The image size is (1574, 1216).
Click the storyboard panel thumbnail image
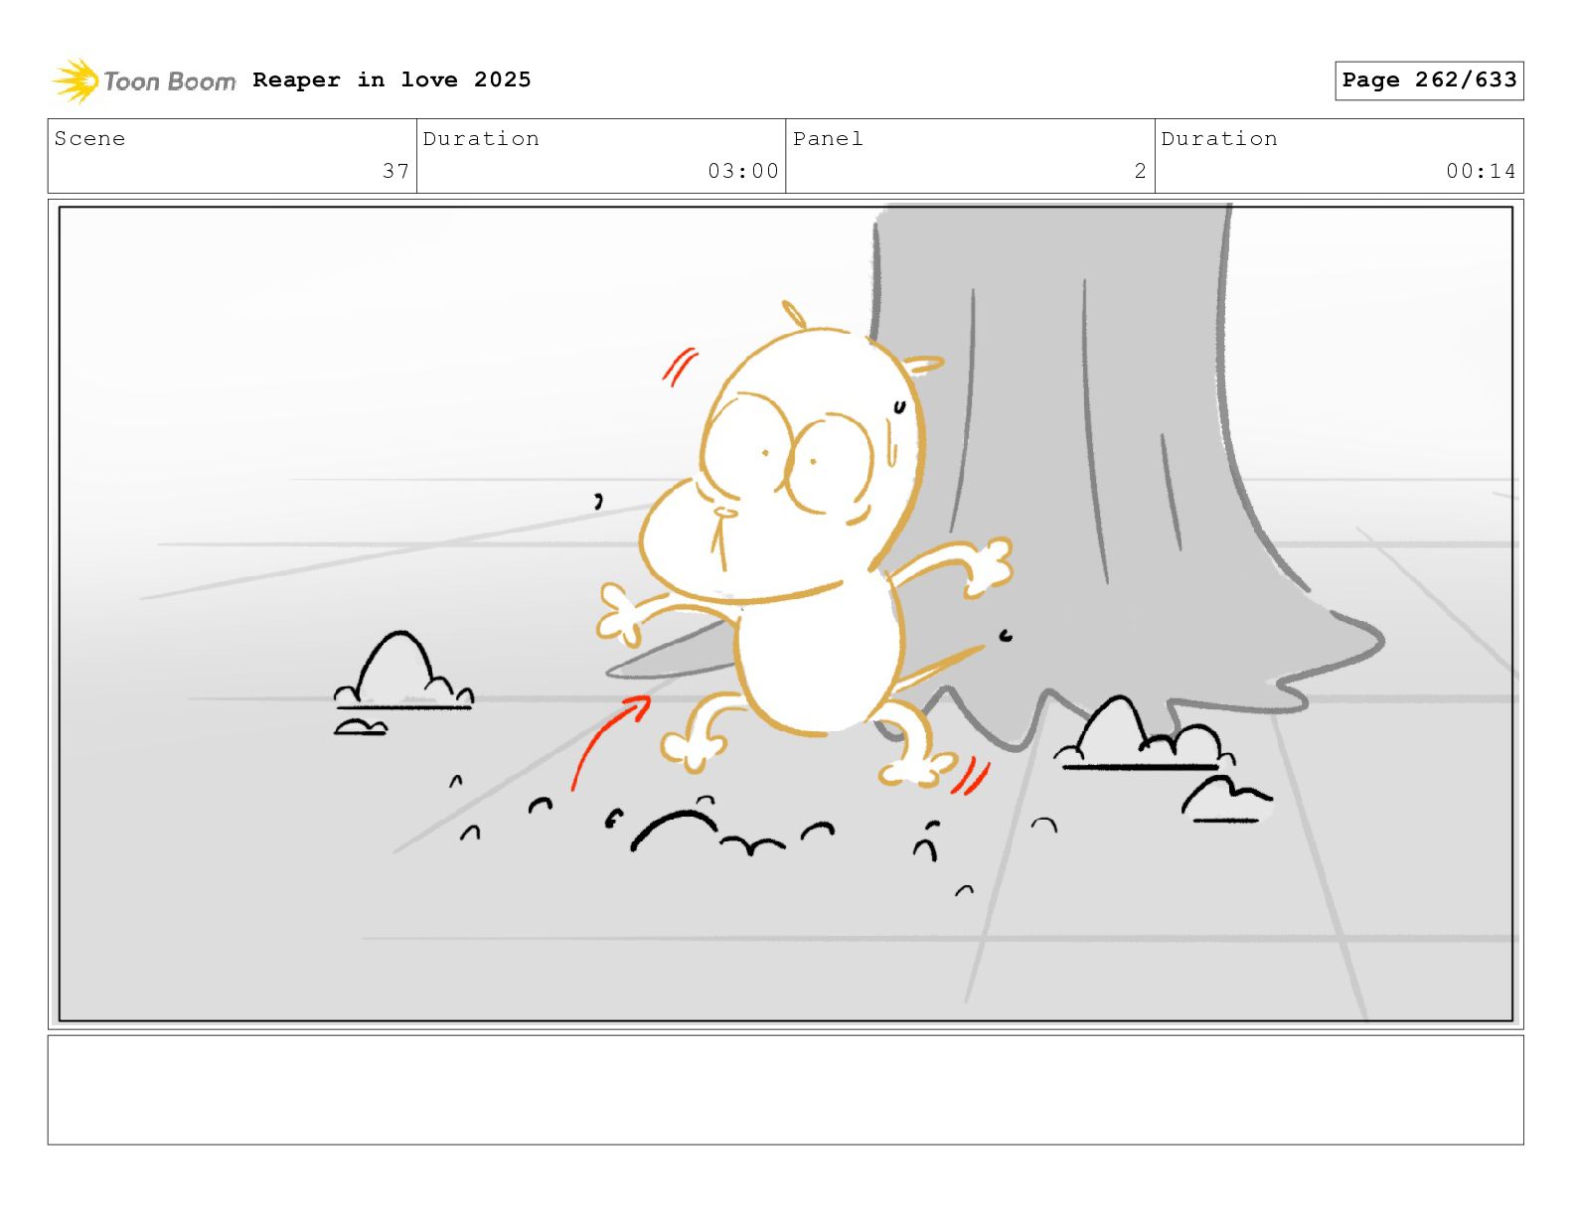pyautogui.click(x=786, y=614)
